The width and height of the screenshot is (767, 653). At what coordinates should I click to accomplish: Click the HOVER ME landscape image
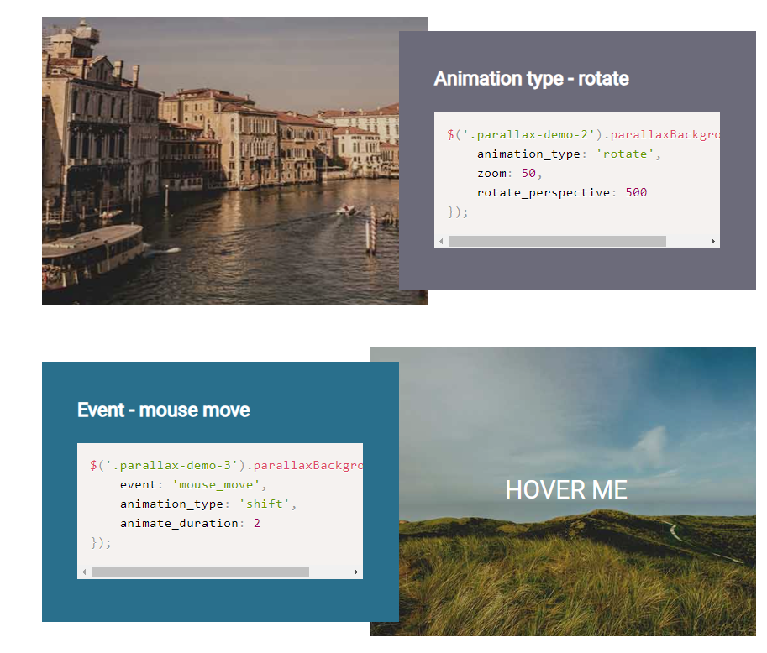577,492
